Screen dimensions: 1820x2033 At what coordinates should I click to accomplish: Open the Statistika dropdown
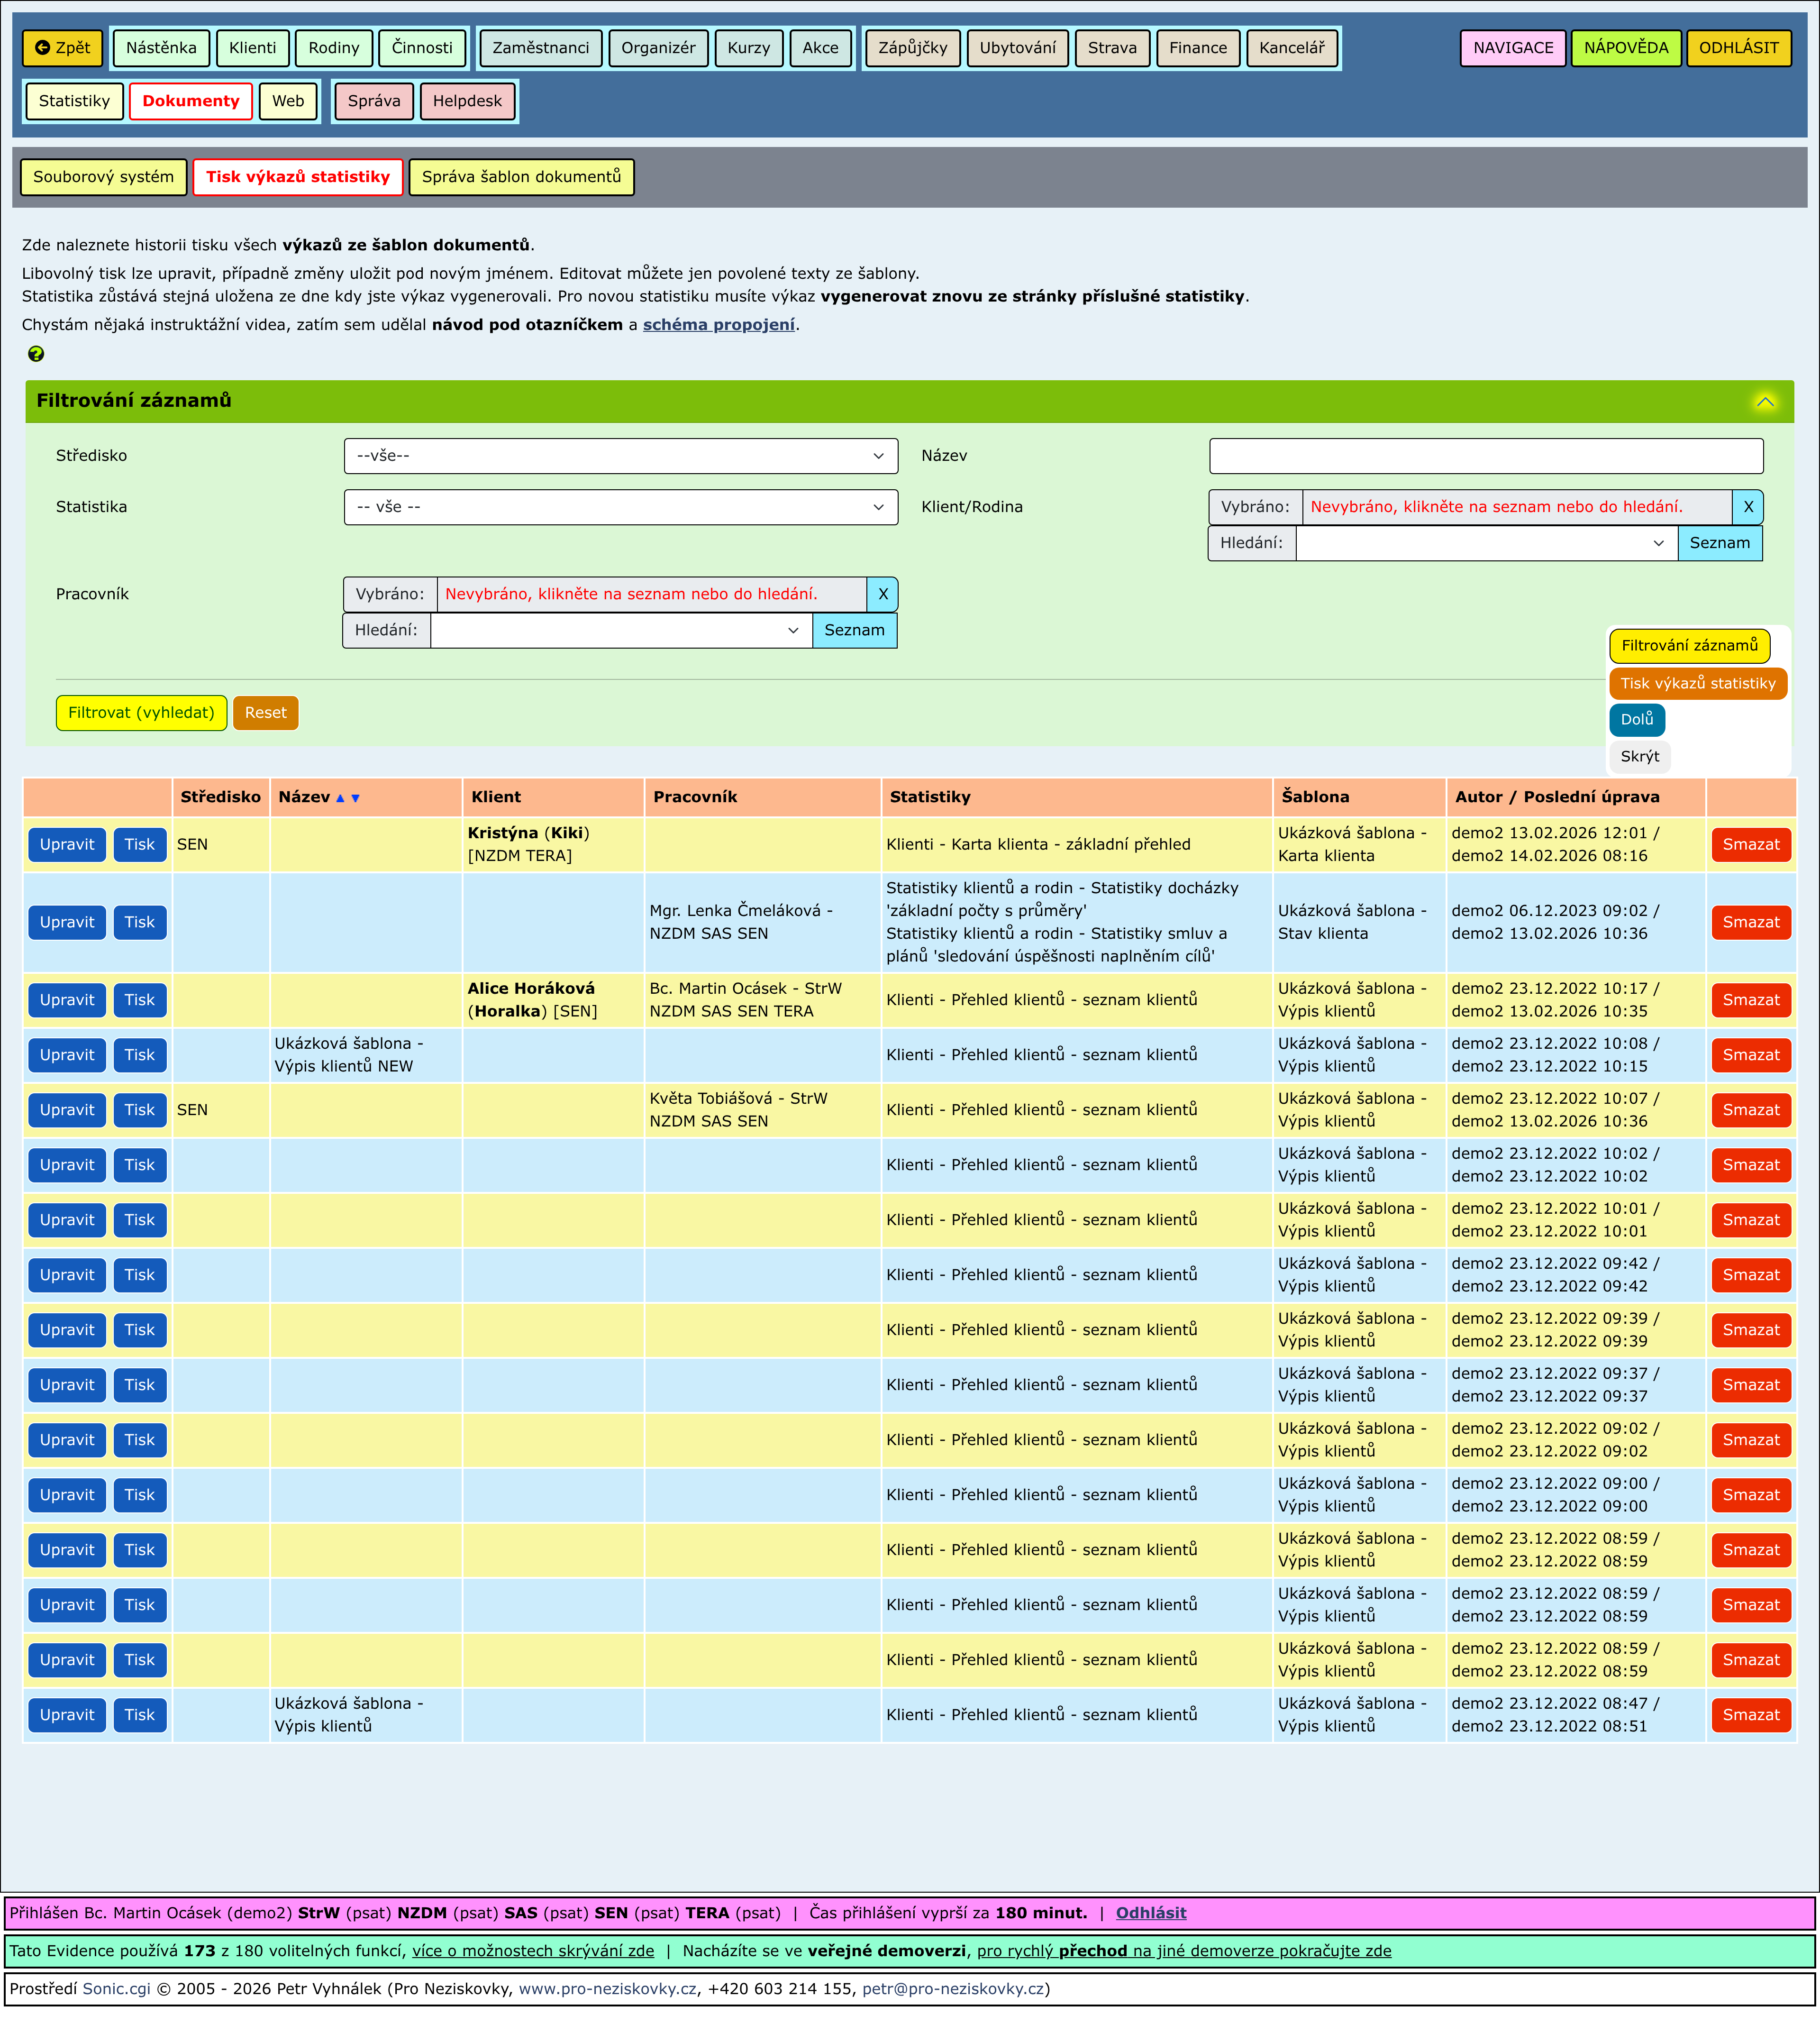coord(620,507)
